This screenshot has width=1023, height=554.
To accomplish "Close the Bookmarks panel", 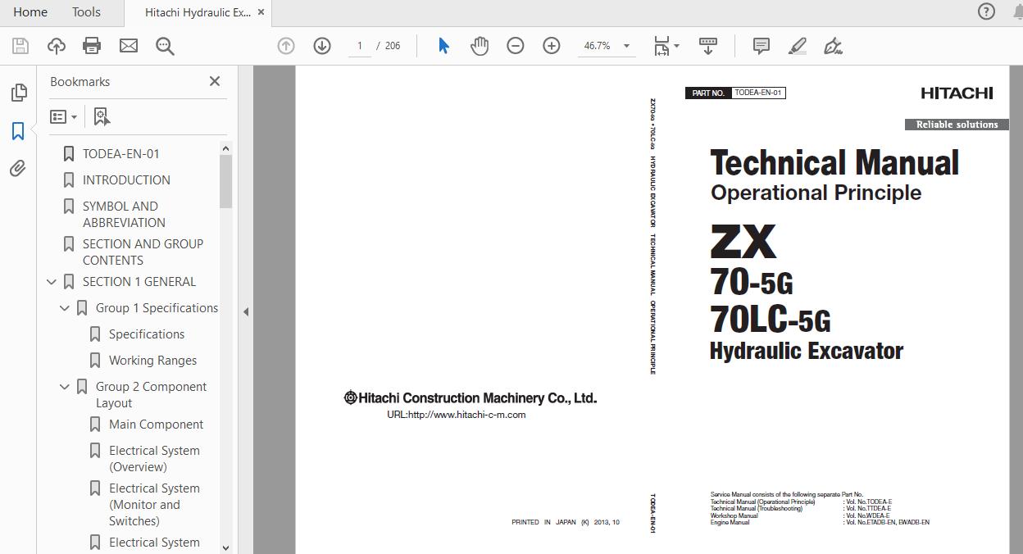I will [x=215, y=81].
